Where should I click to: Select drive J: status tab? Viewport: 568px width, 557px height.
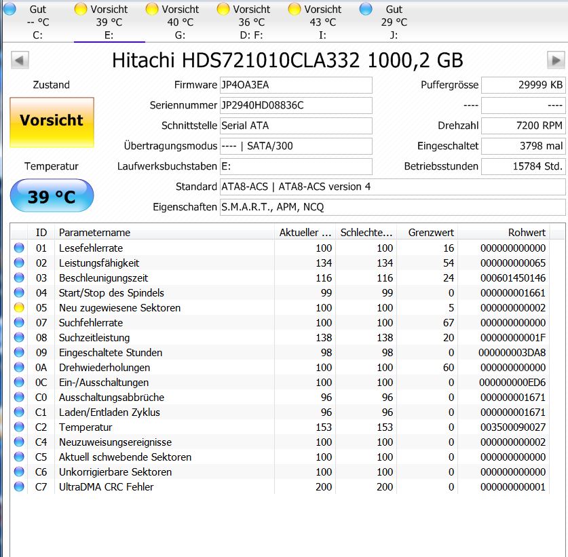394,22
